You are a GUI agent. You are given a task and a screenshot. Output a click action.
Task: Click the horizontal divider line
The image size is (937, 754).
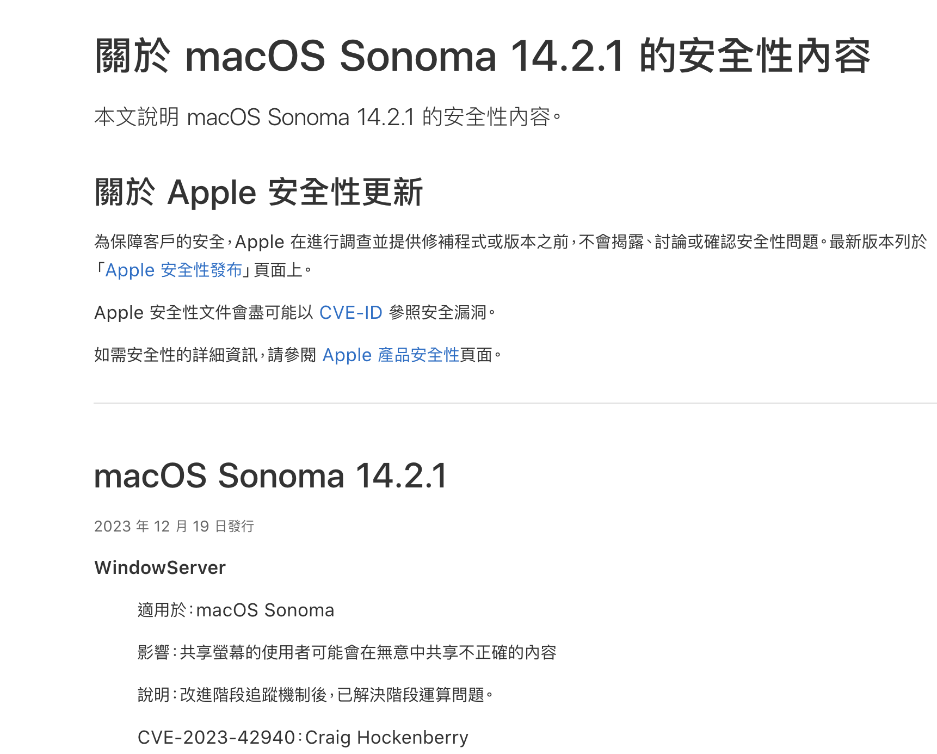point(515,403)
